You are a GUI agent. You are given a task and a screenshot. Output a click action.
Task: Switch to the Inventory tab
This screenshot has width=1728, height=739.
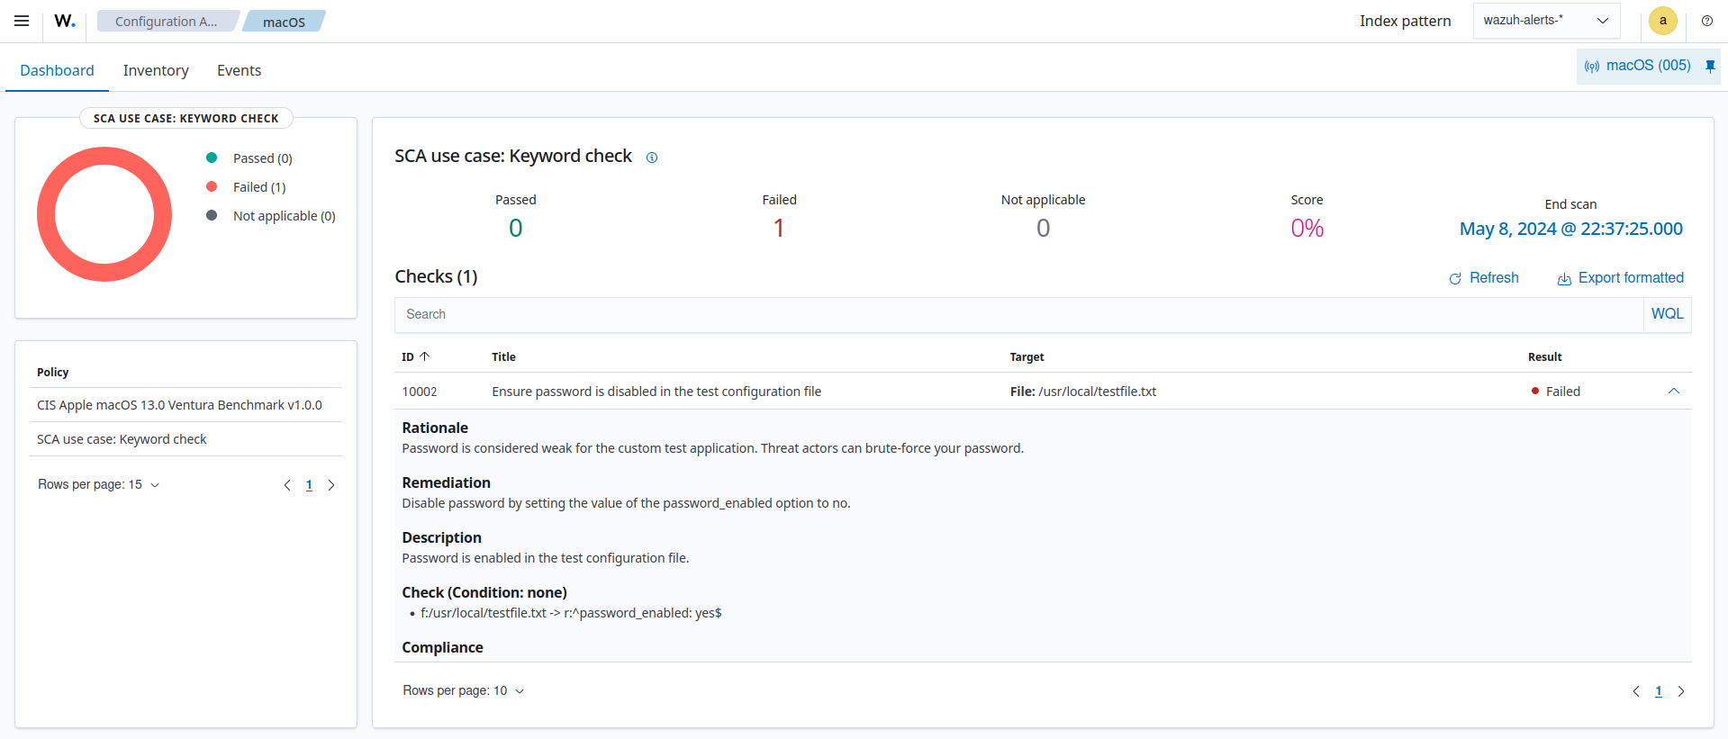point(156,70)
